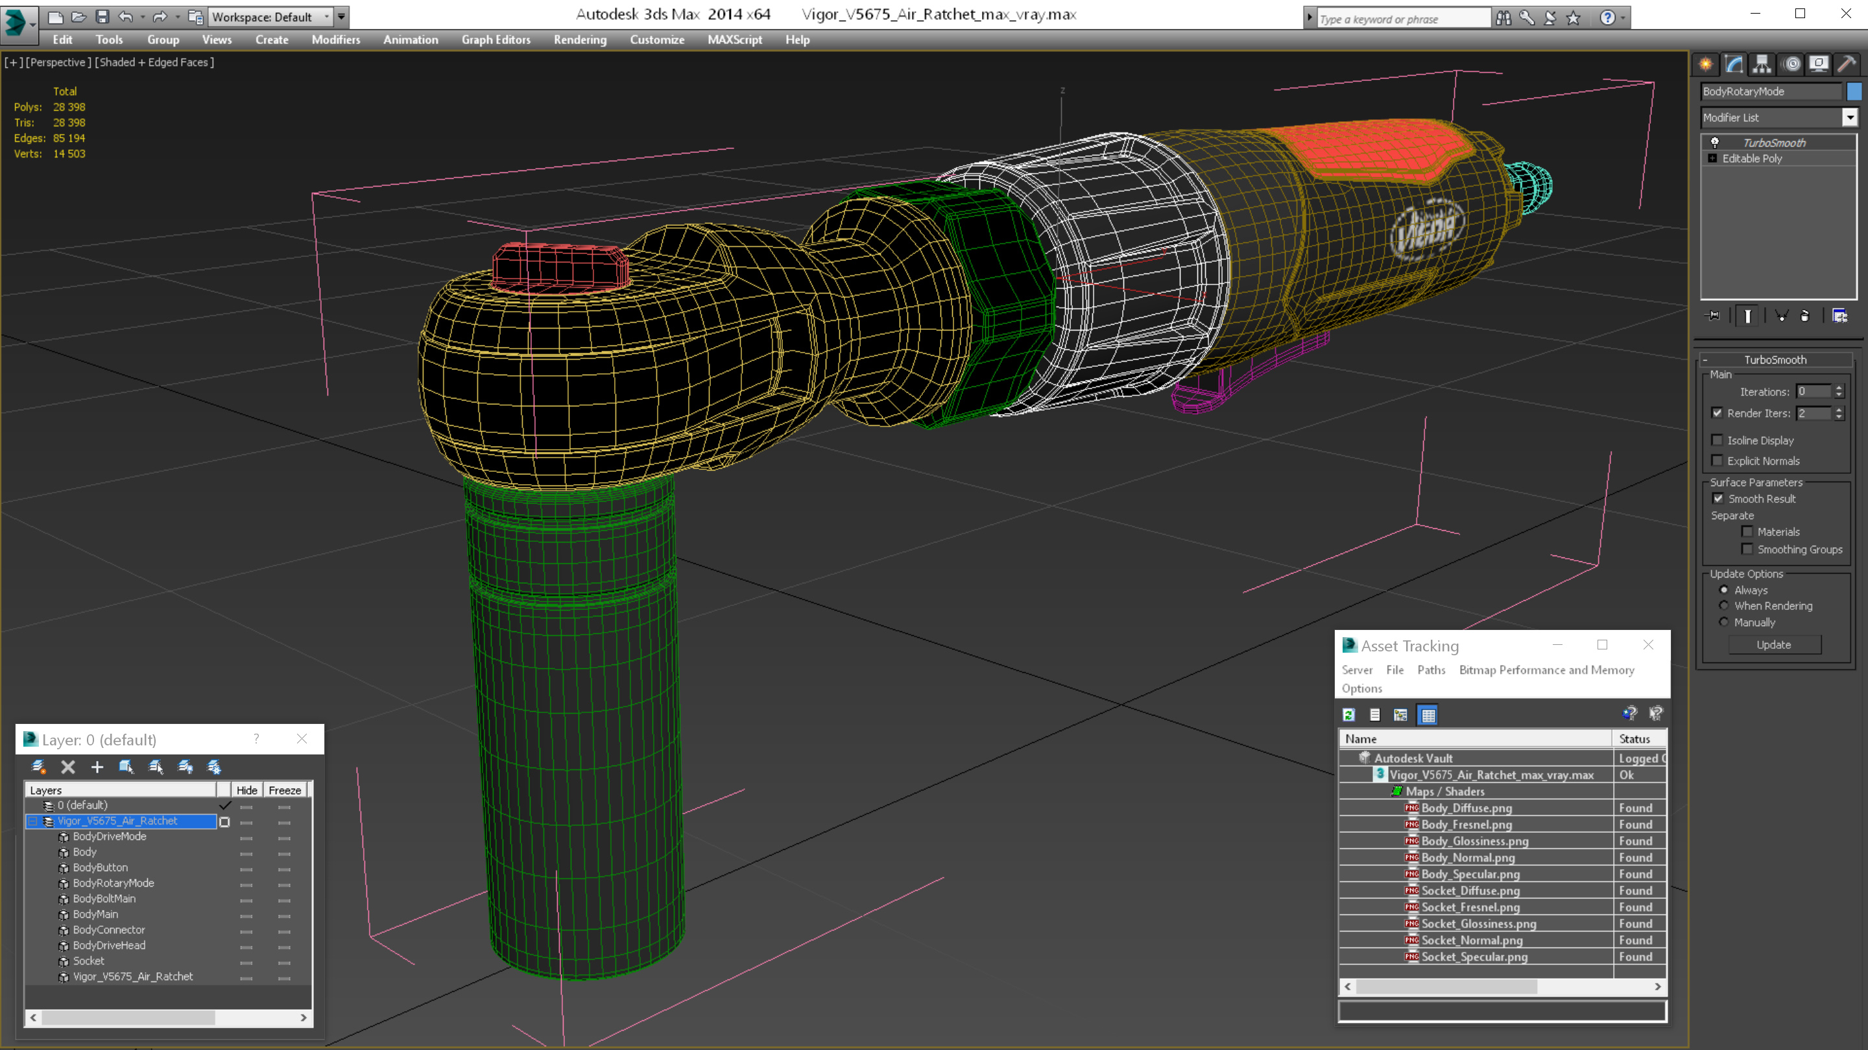This screenshot has height=1050, width=1868.
Task: Click the Pin Stack icon
Action: [x=1713, y=316]
